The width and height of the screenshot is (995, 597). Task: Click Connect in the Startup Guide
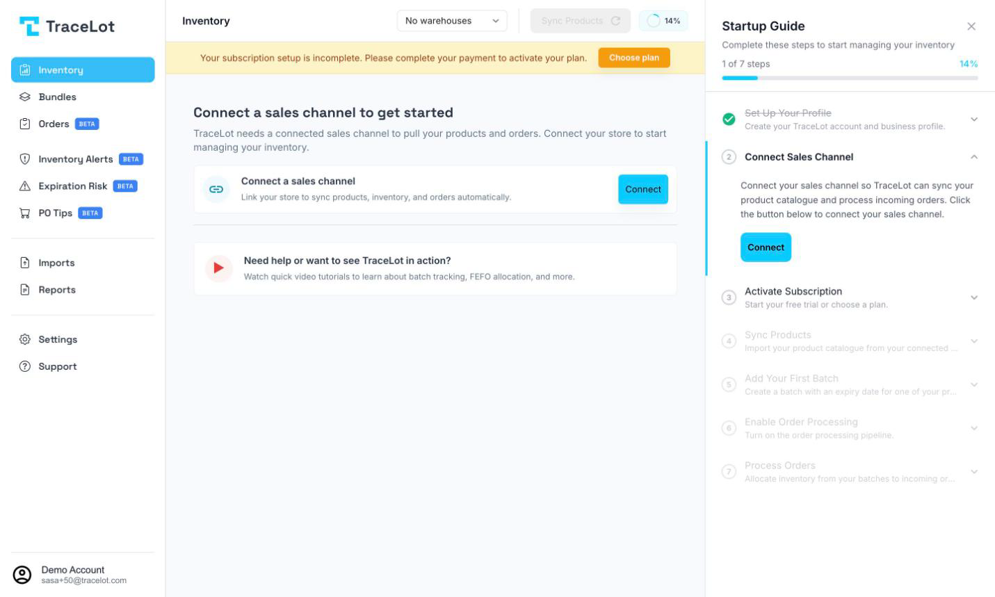[x=766, y=247]
